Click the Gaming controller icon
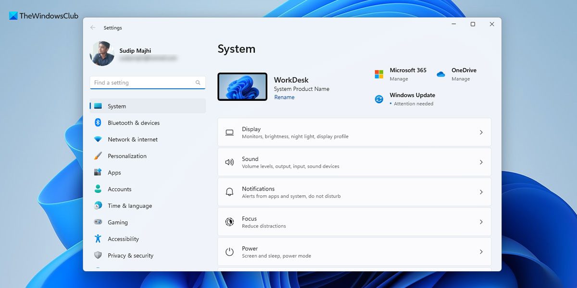The width and height of the screenshot is (577, 288). click(x=98, y=222)
